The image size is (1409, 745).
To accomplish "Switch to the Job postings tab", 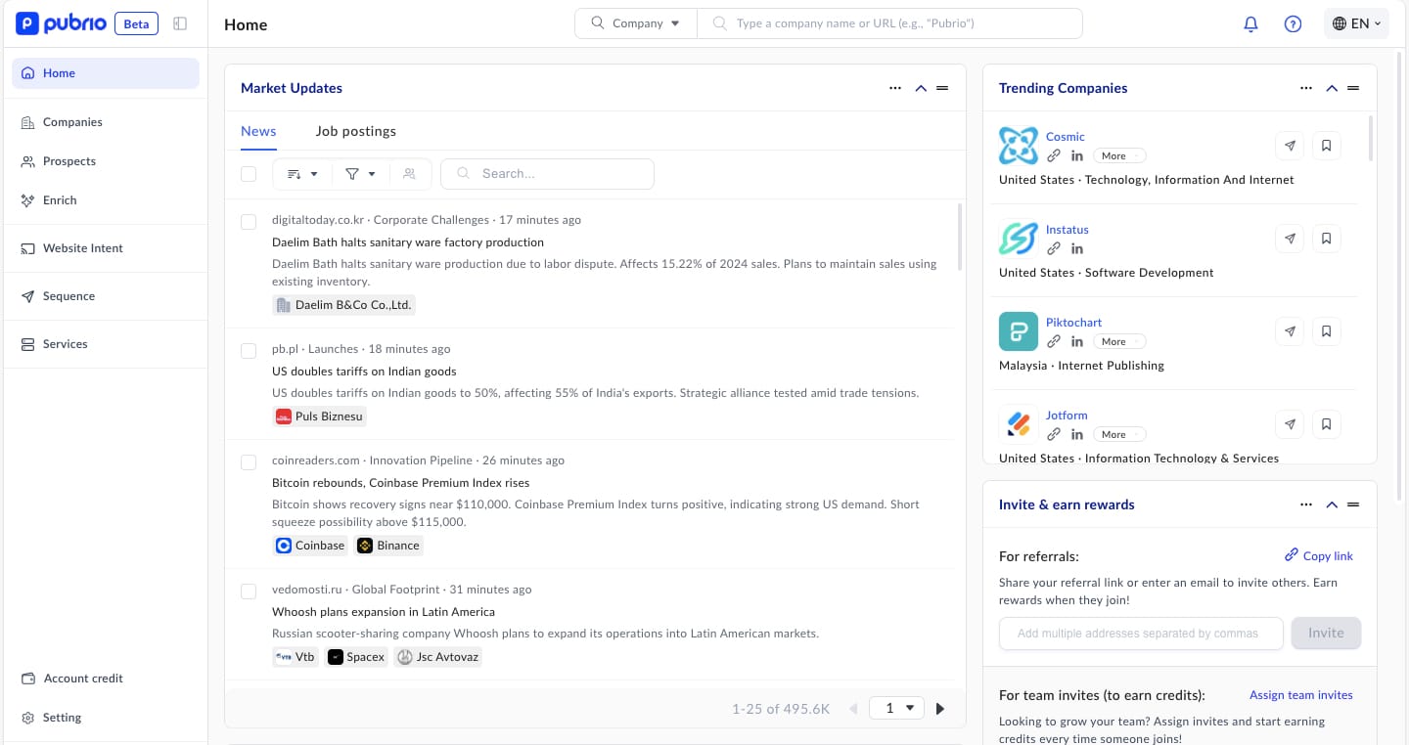I will tap(355, 131).
